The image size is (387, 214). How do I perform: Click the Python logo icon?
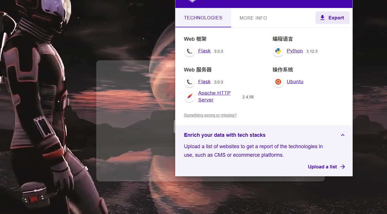[278, 51]
